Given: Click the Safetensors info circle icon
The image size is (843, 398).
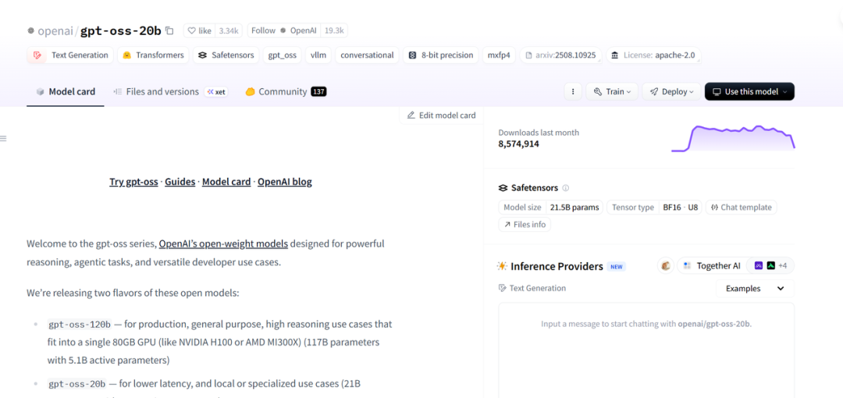Looking at the screenshot, I should (x=566, y=188).
